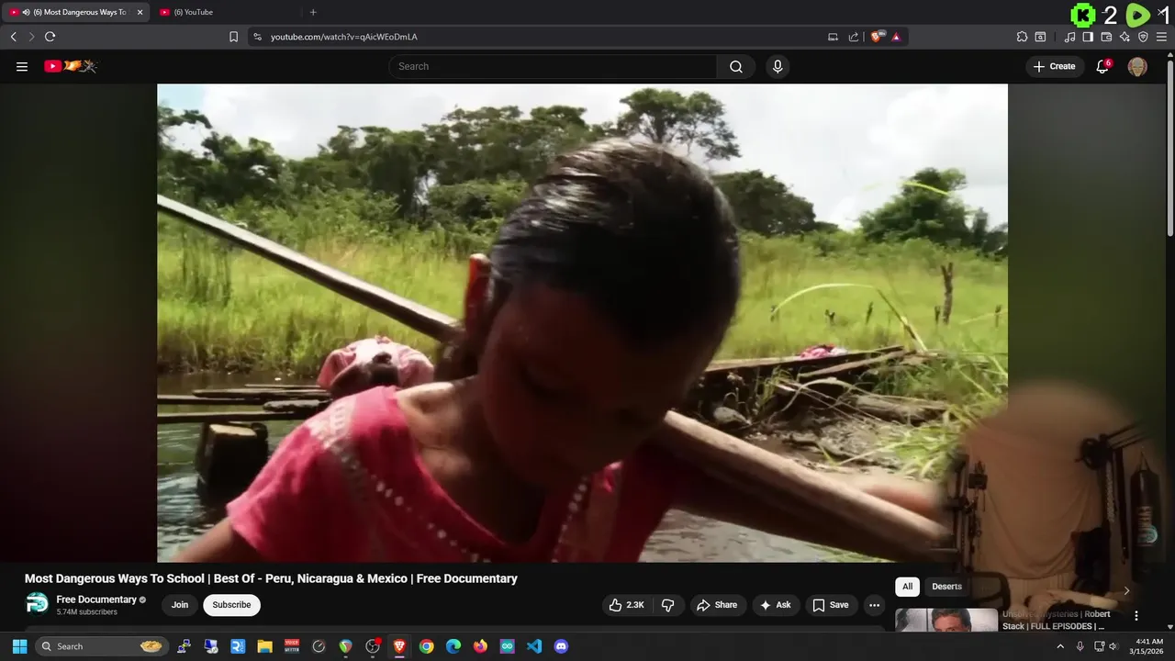Viewport: 1175px width, 661px height.
Task: Close the 'Most Dangerous Ways To' tab
Action: (140, 12)
